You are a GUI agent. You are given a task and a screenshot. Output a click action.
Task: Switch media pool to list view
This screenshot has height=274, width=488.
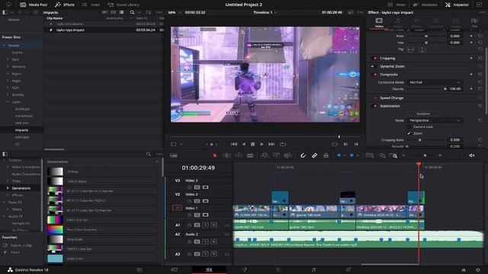click(121, 12)
